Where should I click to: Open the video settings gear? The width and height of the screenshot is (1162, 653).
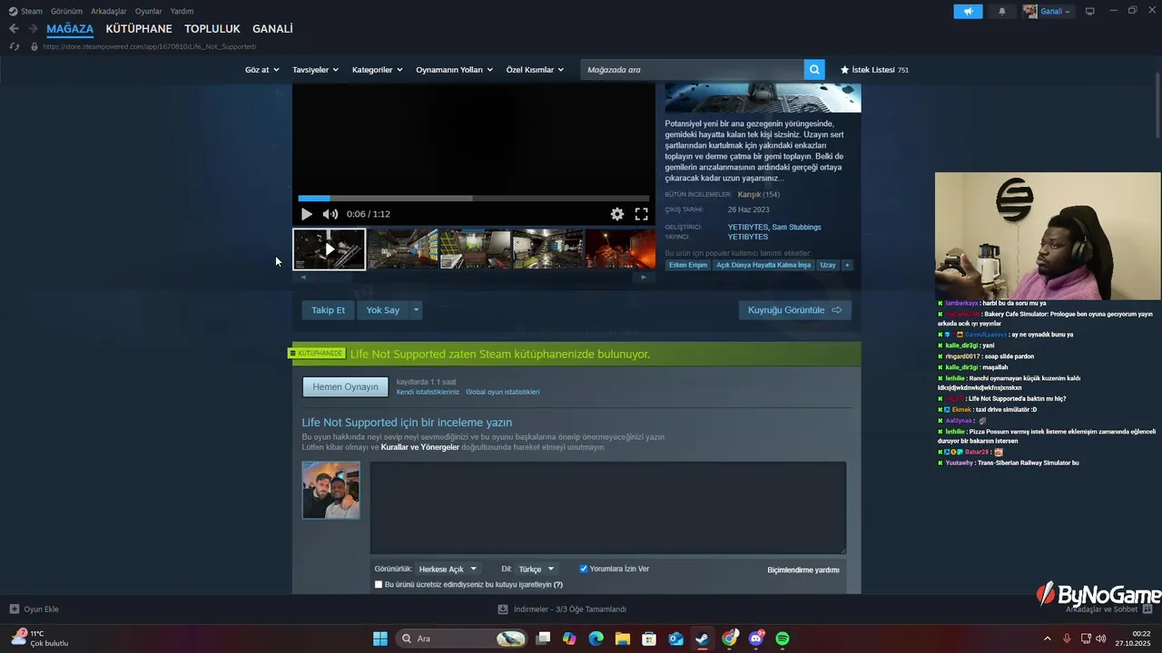pyautogui.click(x=617, y=214)
